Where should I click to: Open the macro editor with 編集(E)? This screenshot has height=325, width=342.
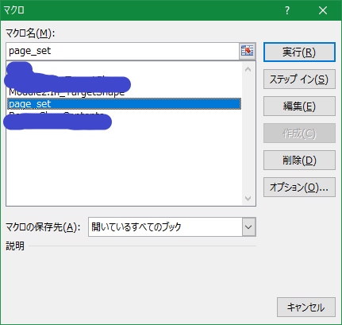point(299,106)
